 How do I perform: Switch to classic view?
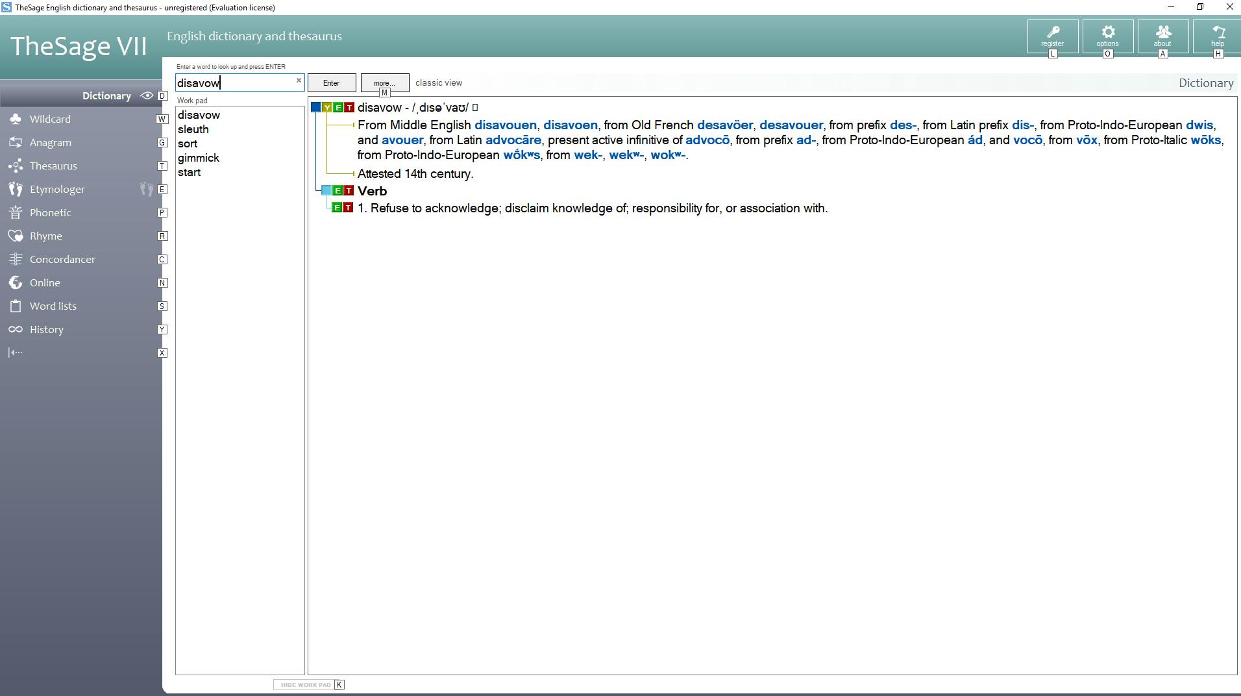tap(439, 83)
